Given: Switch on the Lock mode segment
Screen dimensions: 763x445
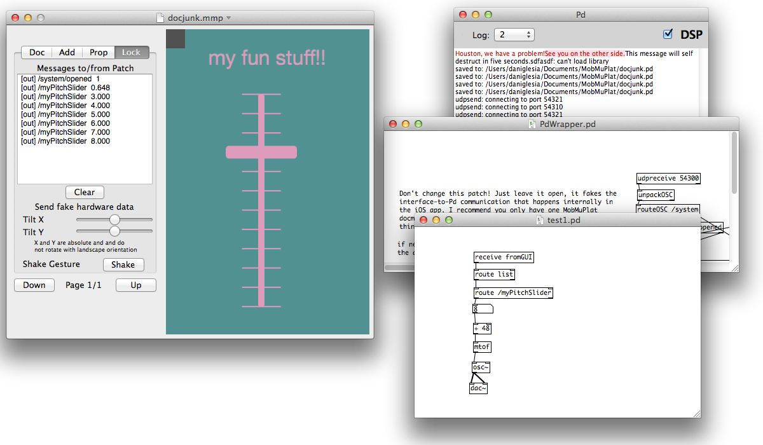Looking at the screenshot, I should click(132, 53).
